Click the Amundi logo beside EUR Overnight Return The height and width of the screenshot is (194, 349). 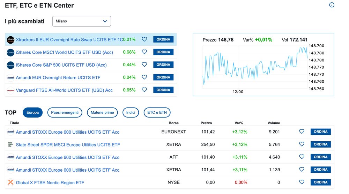point(10,78)
